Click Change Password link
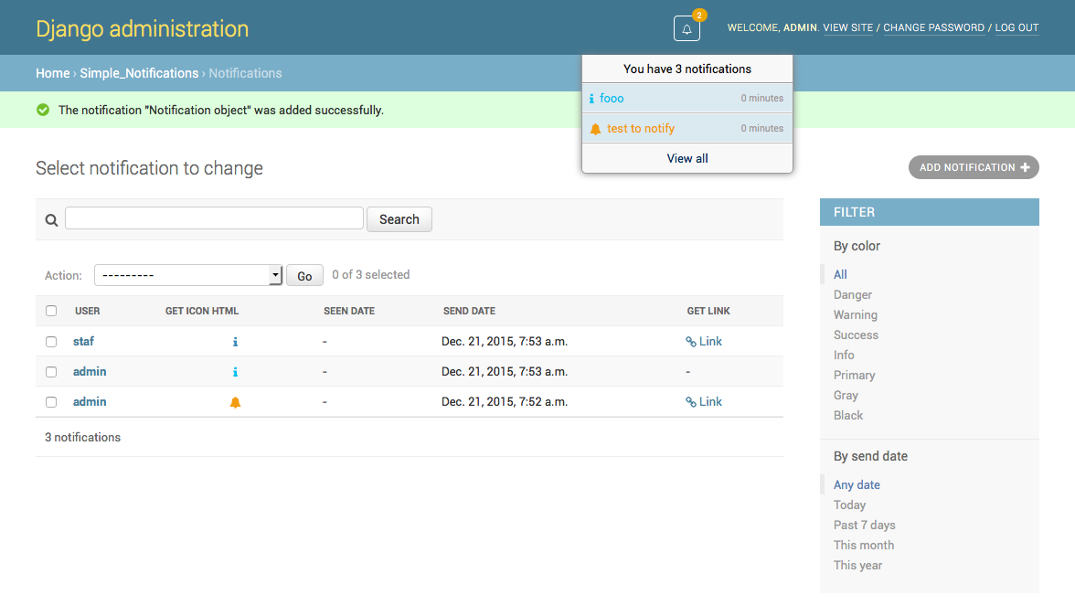 tap(934, 27)
